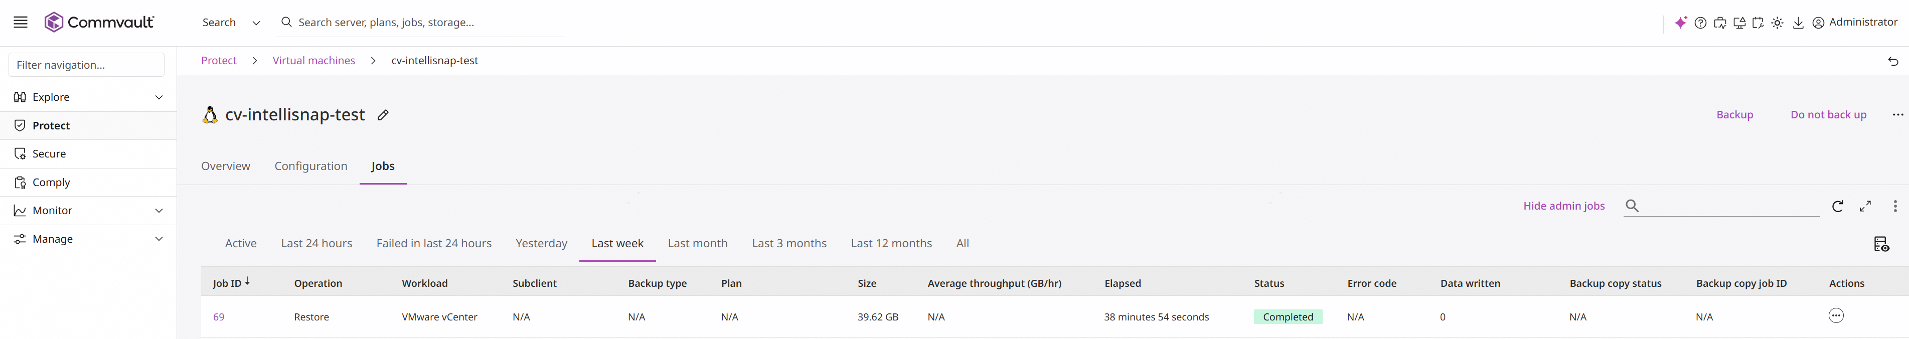Screen dimensions: 1909x339
Task: Edit VM name with the pencil icon
Action: coord(382,115)
